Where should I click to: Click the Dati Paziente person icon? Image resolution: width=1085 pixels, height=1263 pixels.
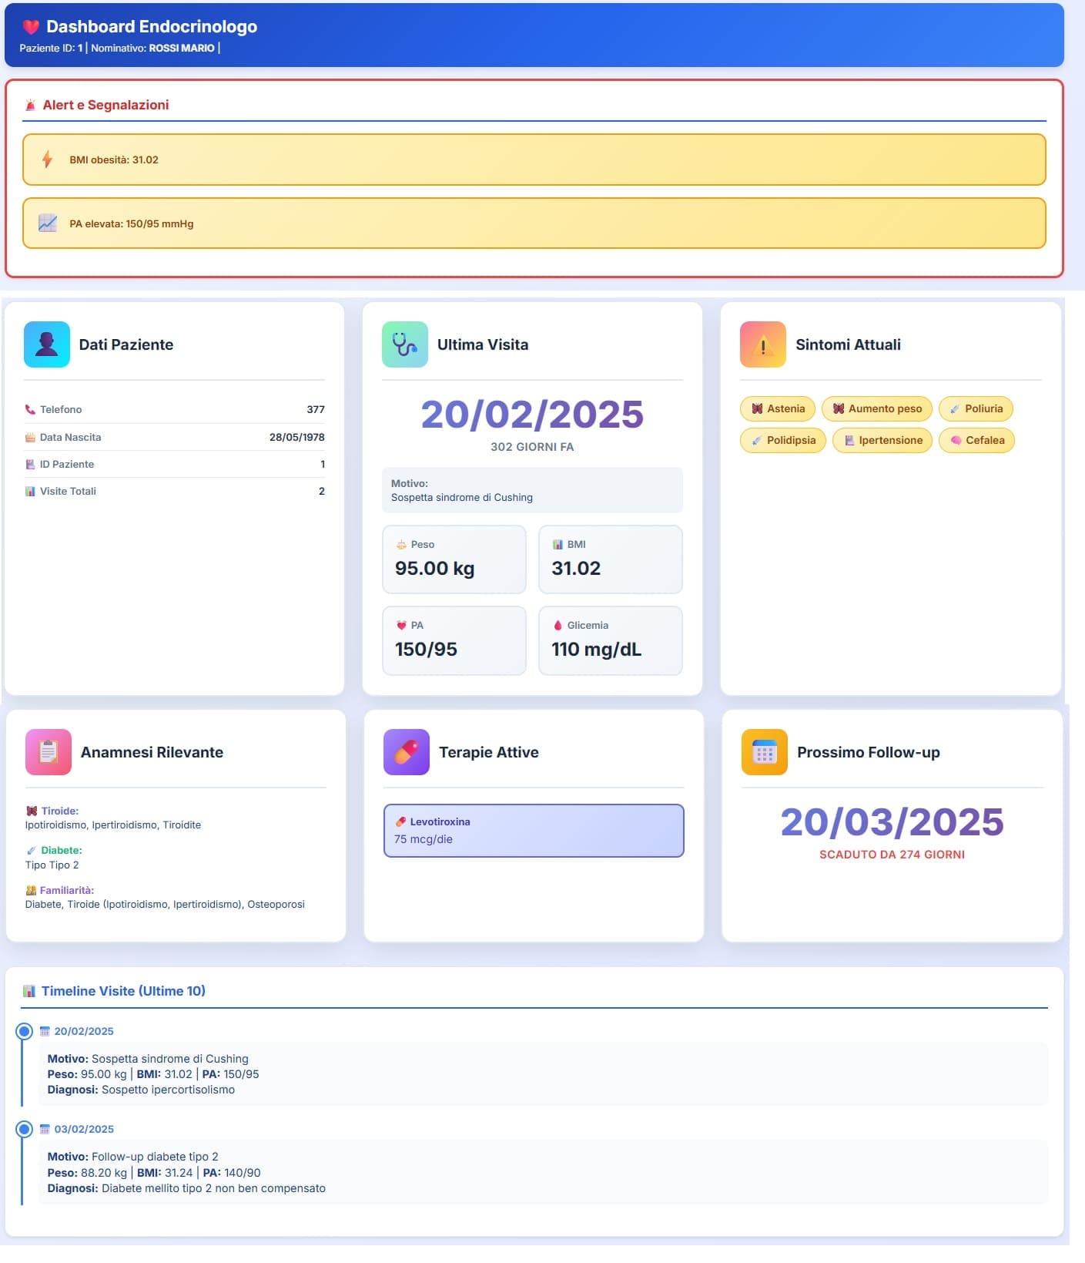point(47,344)
